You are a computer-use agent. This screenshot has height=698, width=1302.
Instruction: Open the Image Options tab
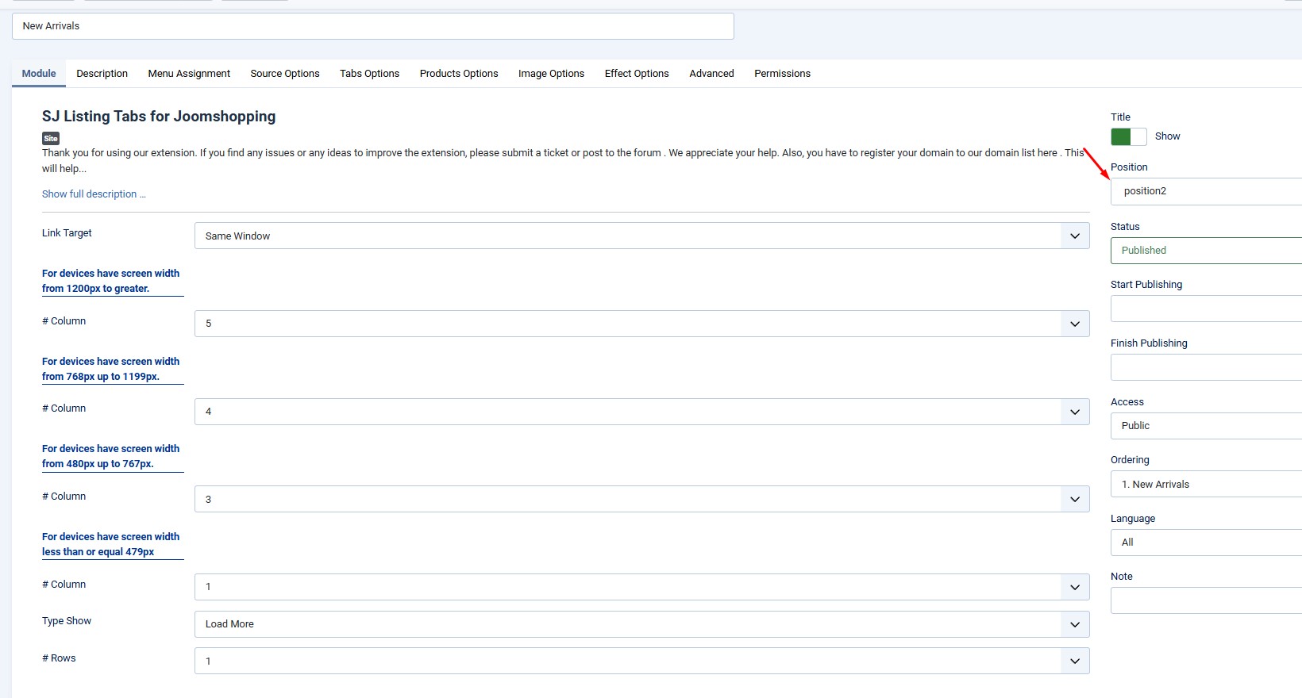(x=551, y=74)
